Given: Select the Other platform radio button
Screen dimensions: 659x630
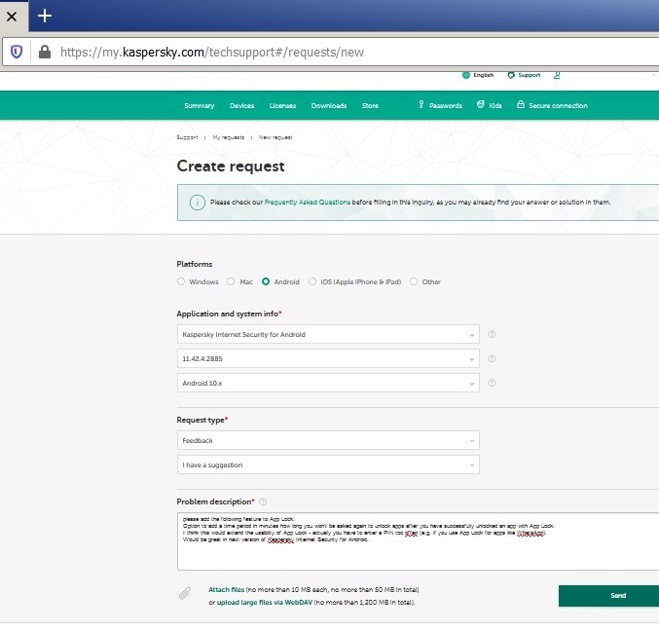Looking at the screenshot, I should pyautogui.click(x=414, y=281).
